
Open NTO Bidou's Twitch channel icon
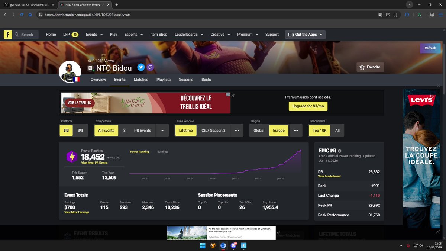click(150, 67)
